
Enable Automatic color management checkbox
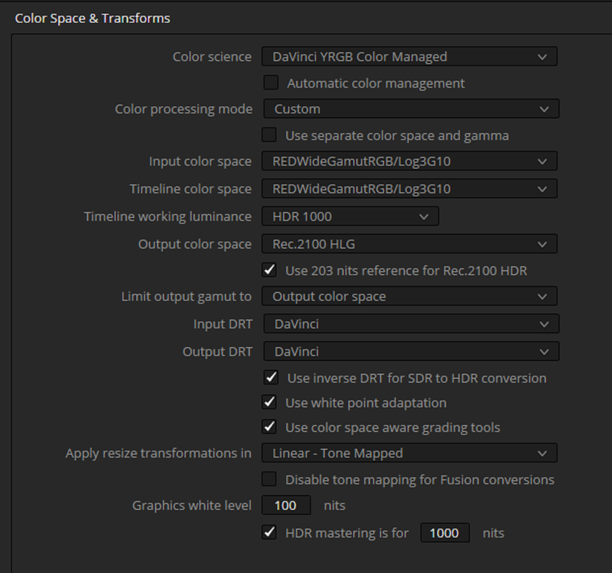pyautogui.click(x=271, y=82)
